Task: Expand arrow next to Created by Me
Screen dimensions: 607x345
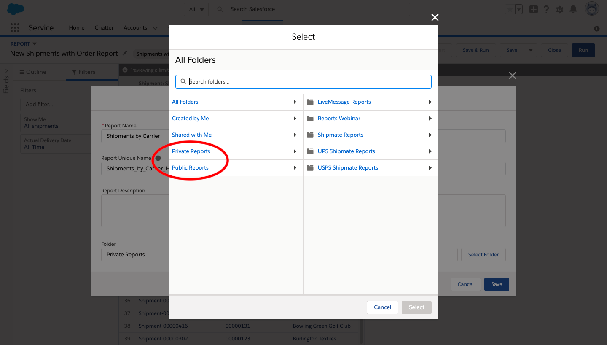Action: 295,119
